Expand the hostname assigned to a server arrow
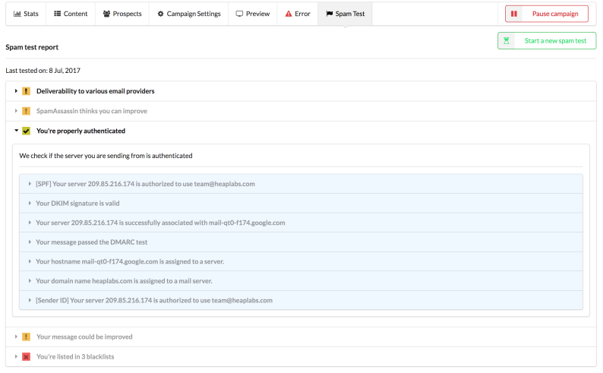Viewport: 603px width, 373px height. [30, 261]
